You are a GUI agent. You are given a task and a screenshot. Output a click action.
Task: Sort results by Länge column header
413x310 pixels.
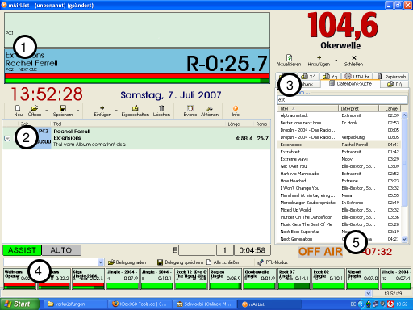(390, 108)
